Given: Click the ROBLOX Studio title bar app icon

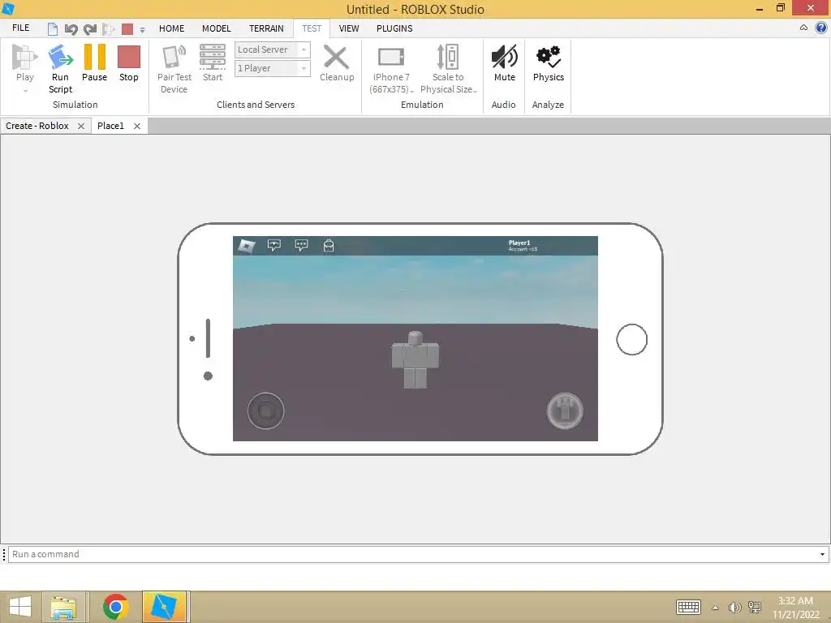Looking at the screenshot, I should [x=8, y=8].
